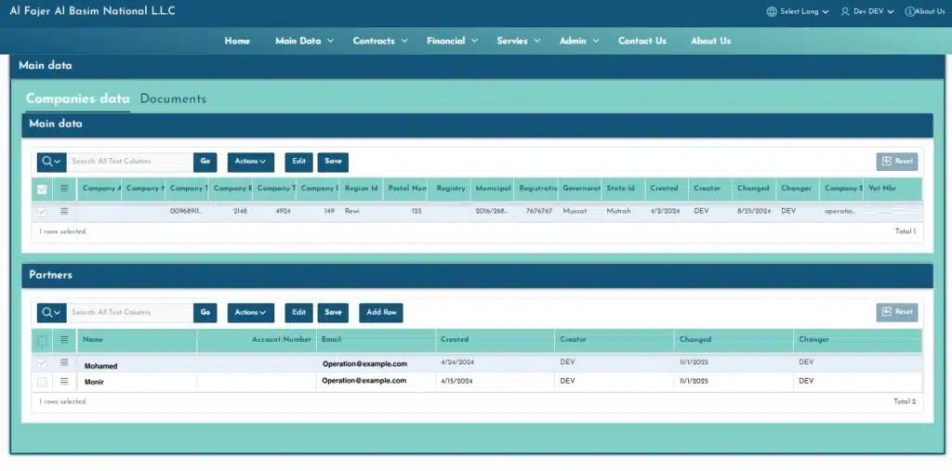Viewport: 952px width, 471px height.
Task: Click the Registry column header
Action: (451, 189)
